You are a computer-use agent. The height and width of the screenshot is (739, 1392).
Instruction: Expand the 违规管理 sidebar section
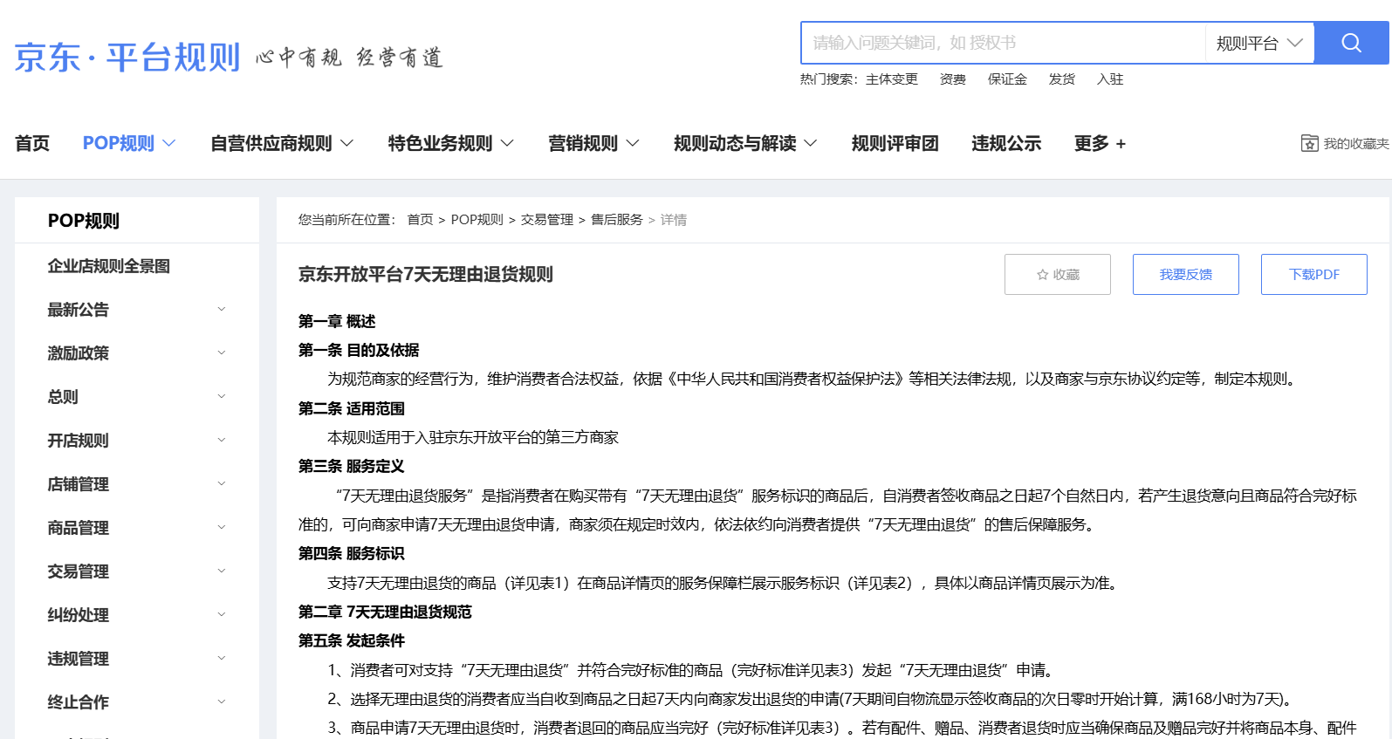point(222,658)
